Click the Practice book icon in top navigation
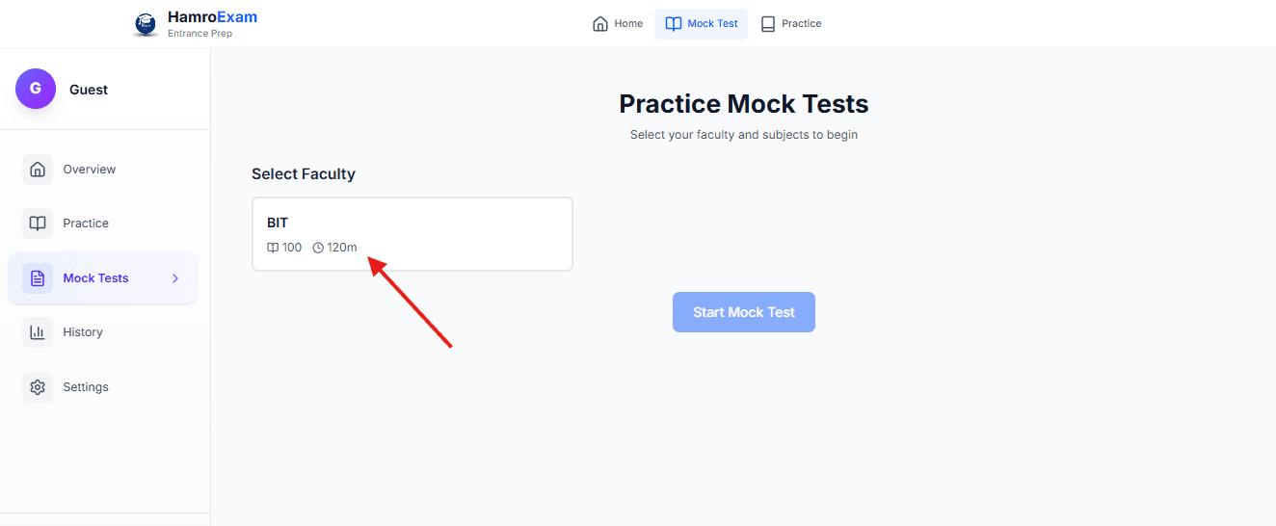 pos(768,24)
